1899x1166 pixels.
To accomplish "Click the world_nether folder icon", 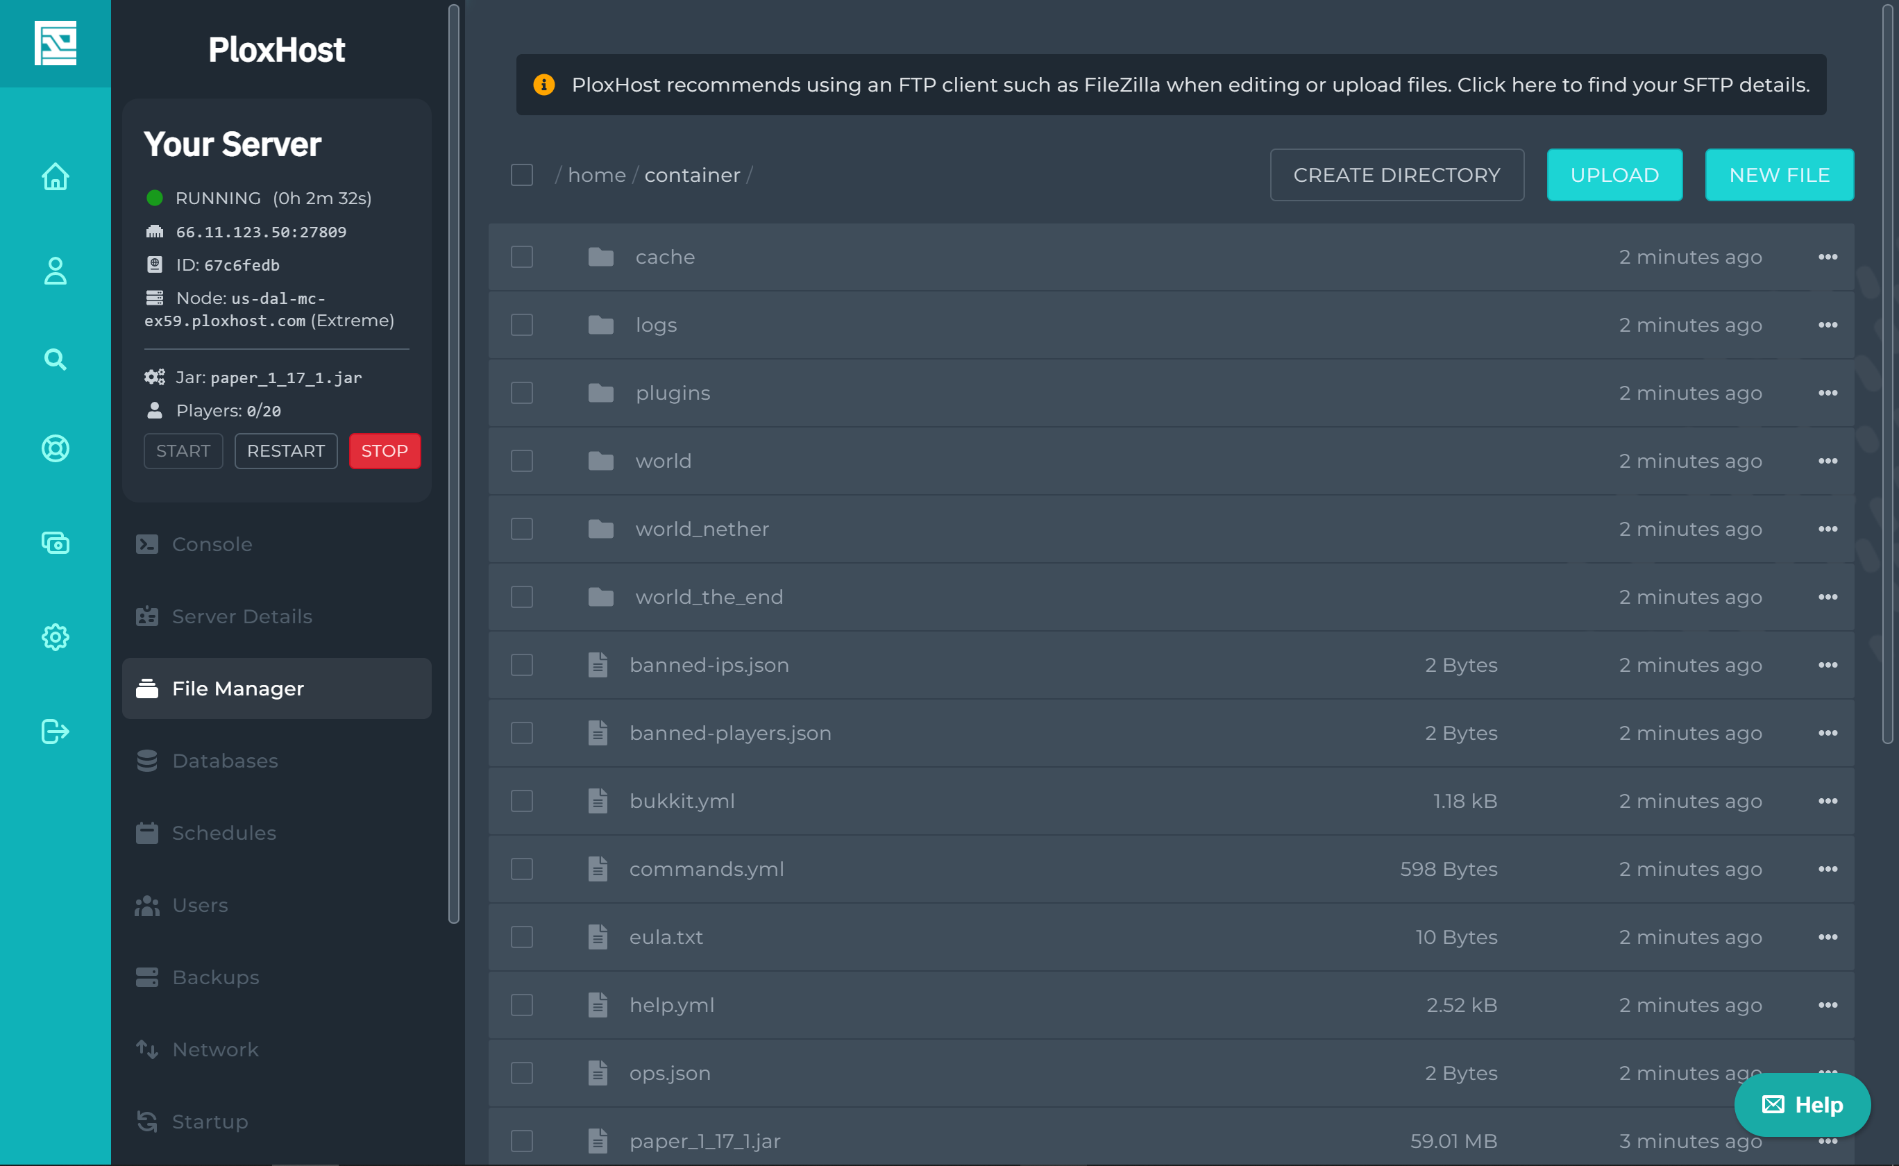I will [600, 529].
